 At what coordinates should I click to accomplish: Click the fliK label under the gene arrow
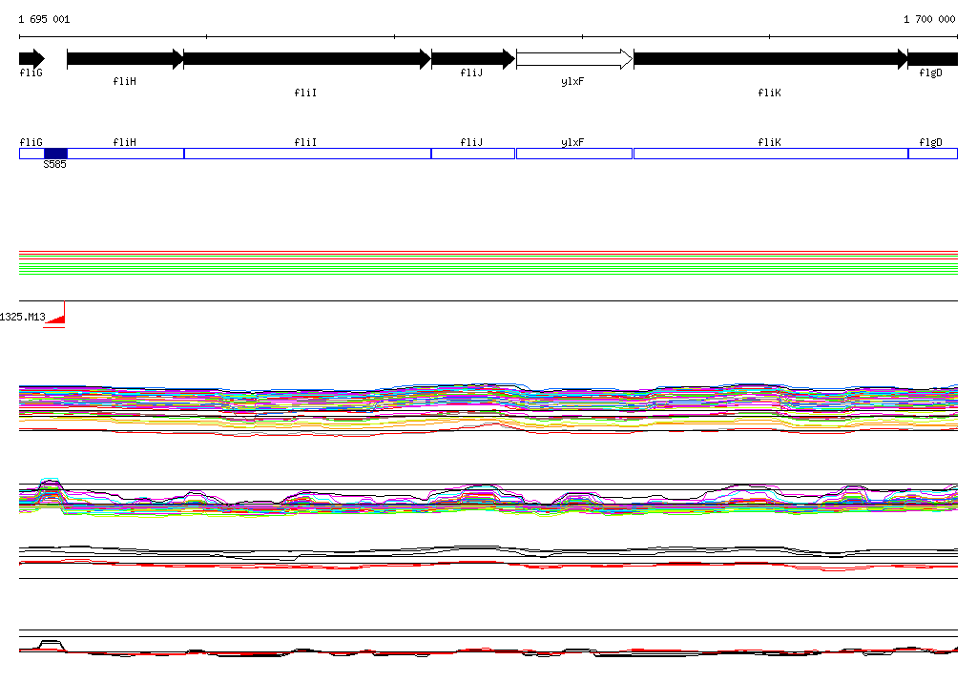(x=769, y=93)
